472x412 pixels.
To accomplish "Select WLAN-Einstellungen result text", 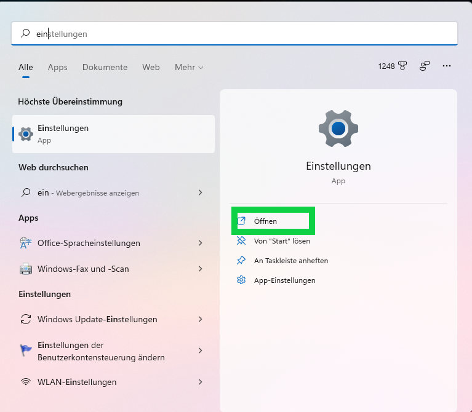I will pyautogui.click(x=77, y=382).
